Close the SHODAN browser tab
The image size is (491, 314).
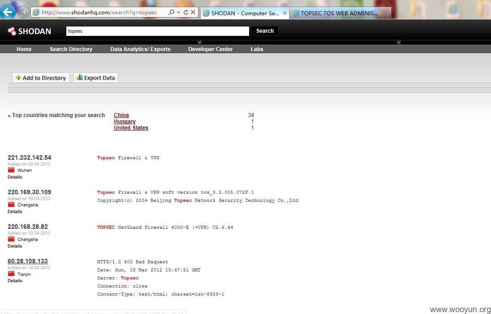(284, 13)
